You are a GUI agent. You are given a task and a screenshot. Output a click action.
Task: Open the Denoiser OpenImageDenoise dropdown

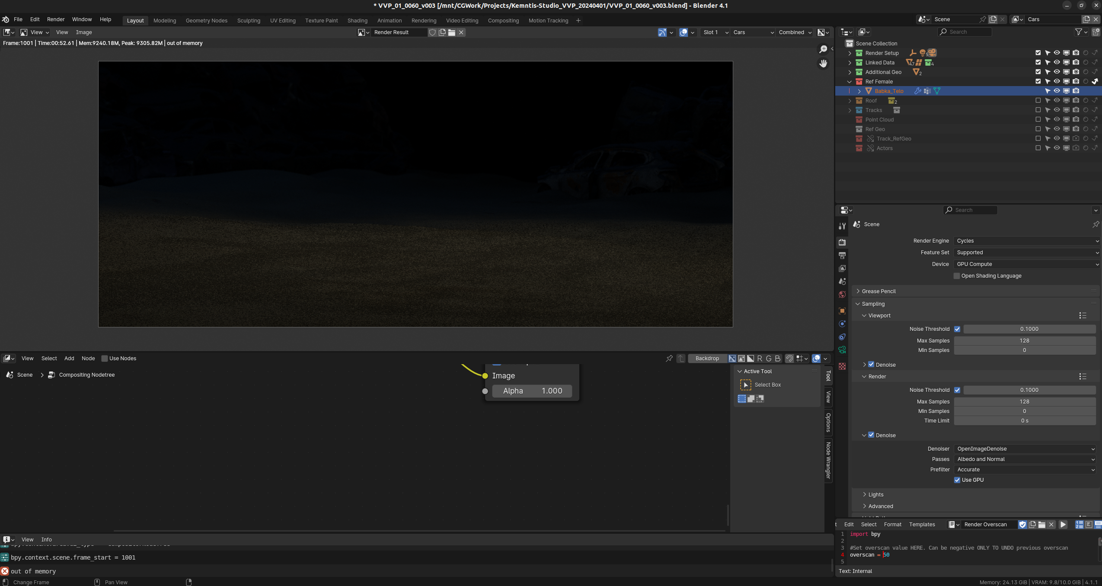click(1025, 449)
